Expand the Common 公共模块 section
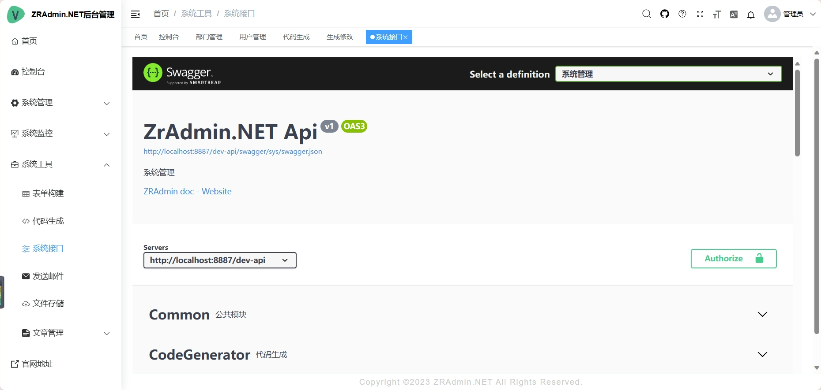Screen dimensions: 821x390 (x=762, y=315)
